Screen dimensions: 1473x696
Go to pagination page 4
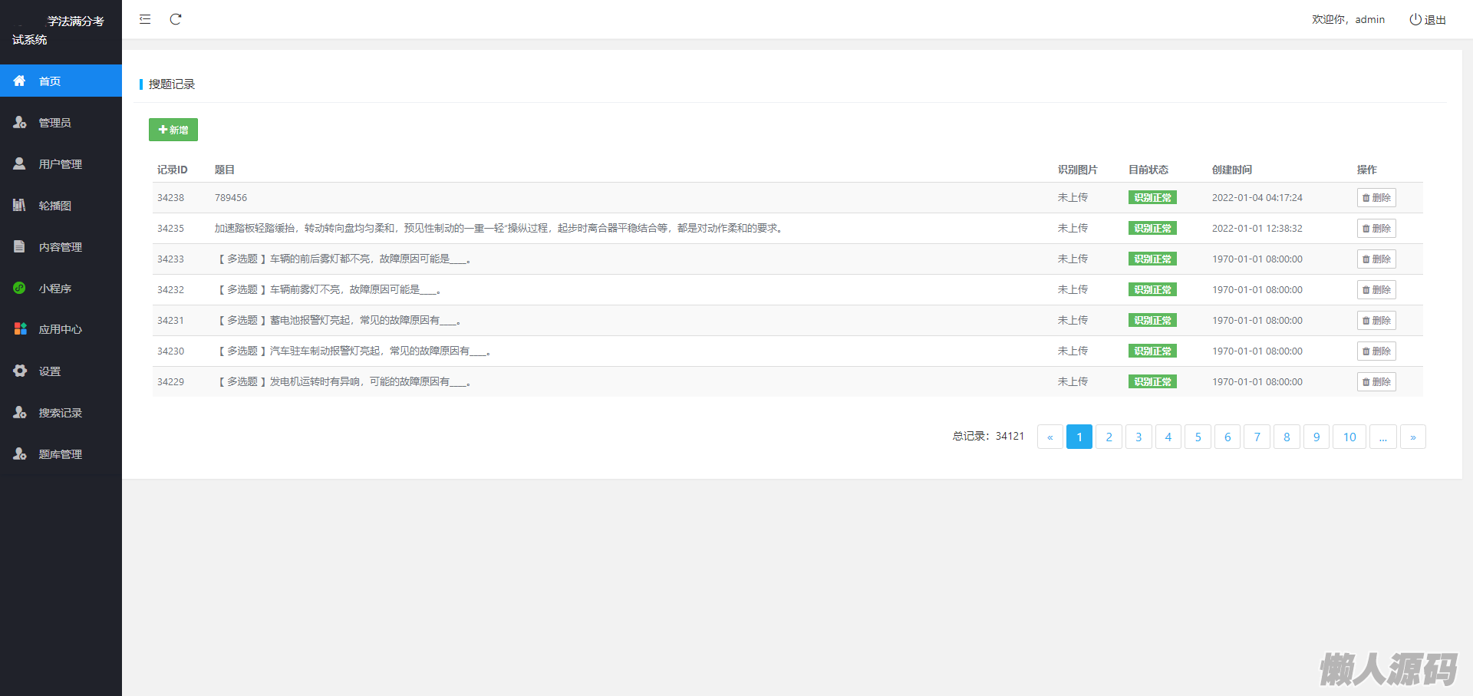point(1168,437)
